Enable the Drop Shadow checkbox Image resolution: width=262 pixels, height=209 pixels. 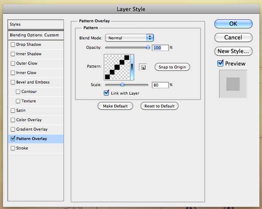(x=13, y=45)
